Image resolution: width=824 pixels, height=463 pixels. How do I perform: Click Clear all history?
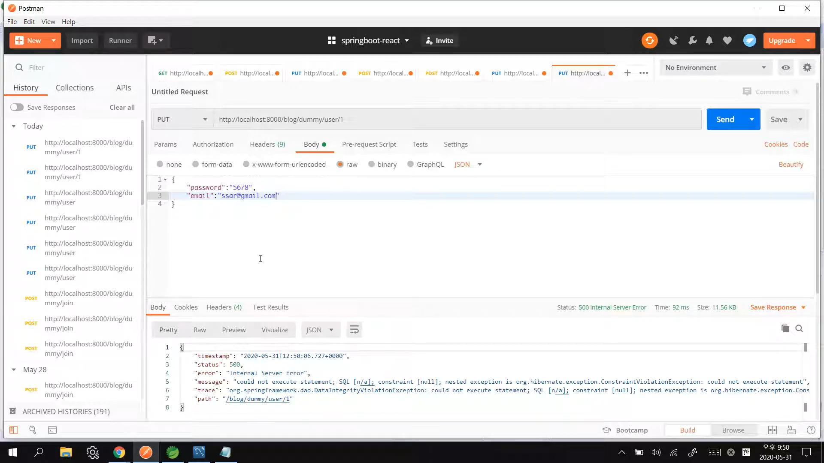click(x=122, y=107)
